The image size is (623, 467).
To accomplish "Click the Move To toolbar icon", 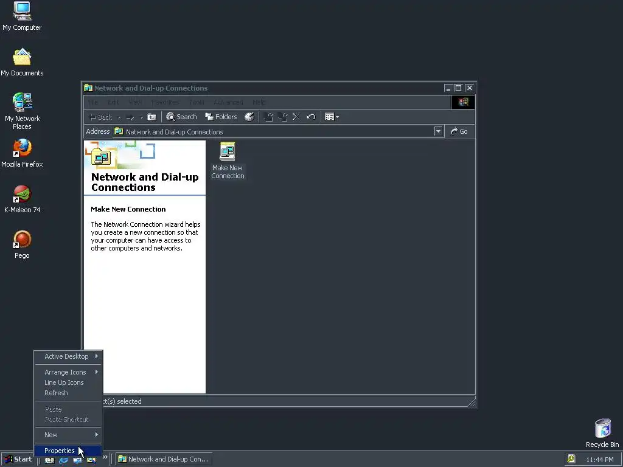I will click(268, 117).
